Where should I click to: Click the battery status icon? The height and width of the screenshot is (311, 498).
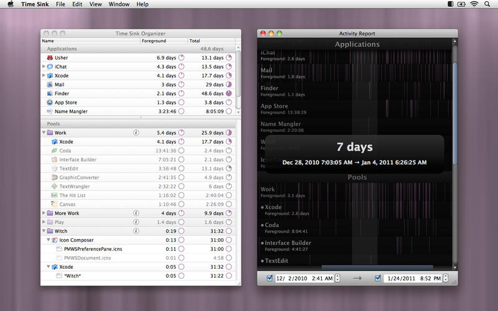point(461,4)
